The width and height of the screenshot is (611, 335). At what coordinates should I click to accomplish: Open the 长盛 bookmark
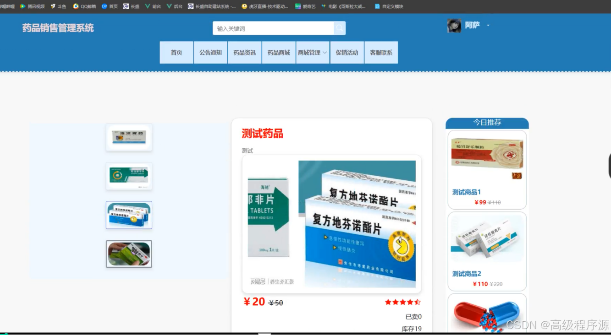(x=132, y=6)
